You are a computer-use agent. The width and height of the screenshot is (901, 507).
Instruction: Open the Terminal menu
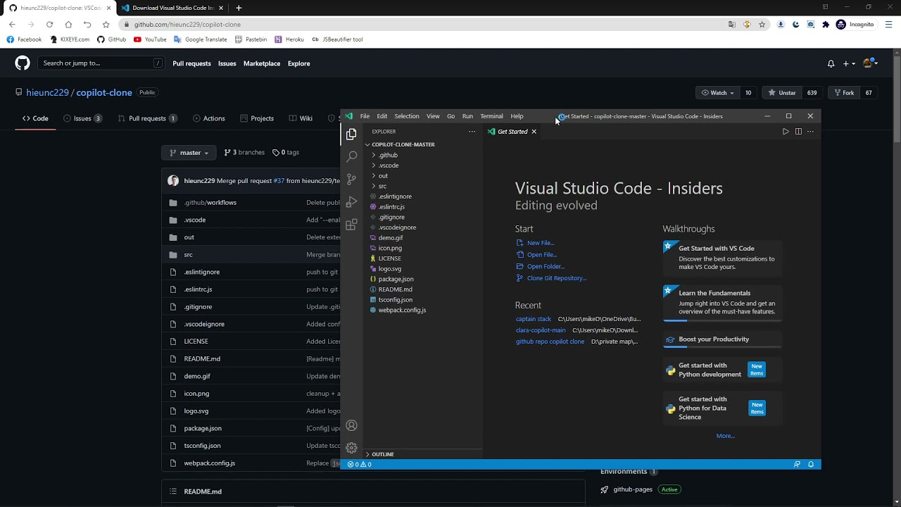(x=491, y=116)
